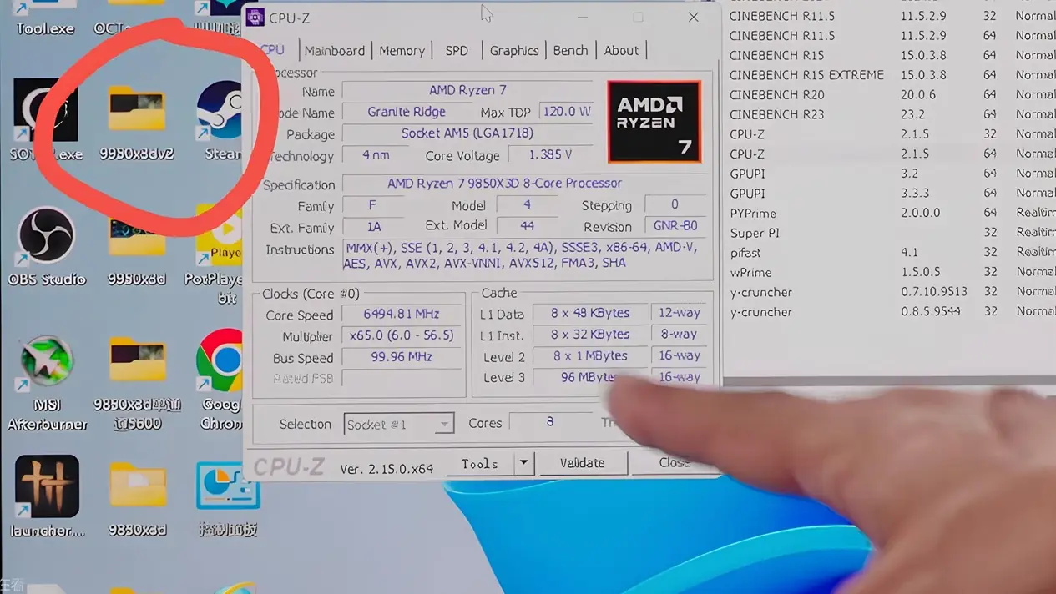Click the Socket AM5 (LGA1718) package value

467,133
